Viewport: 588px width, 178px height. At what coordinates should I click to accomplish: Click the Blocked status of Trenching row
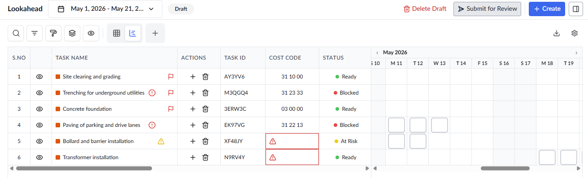[346, 93]
